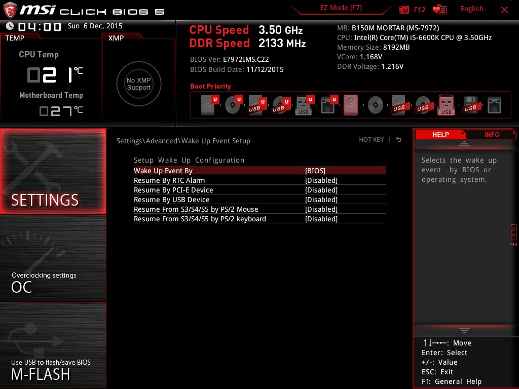Open the Wake Up Event By [BIOS] value
This screenshot has height=389, width=519.
(315, 171)
